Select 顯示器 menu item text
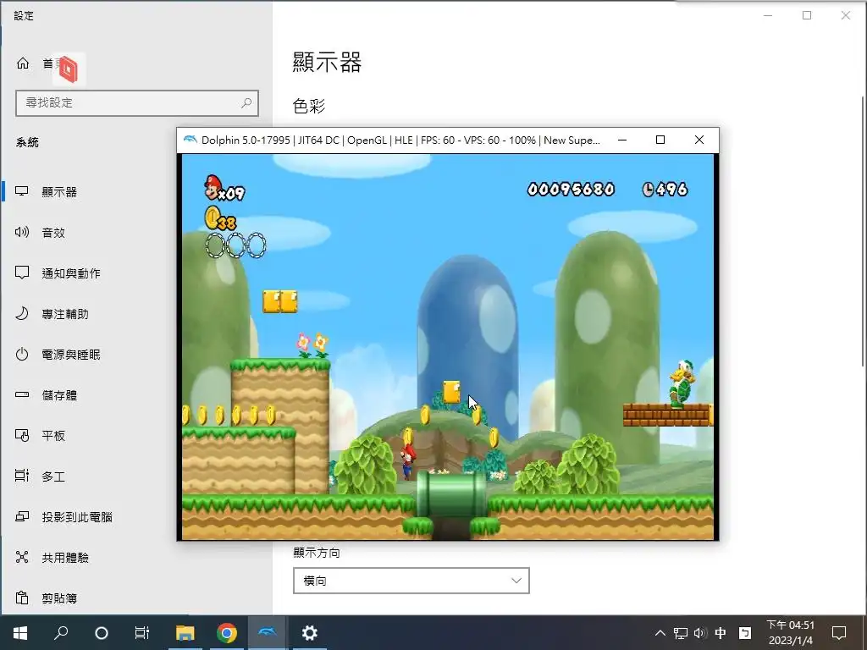Screen dimensions: 867x650 tap(59, 192)
